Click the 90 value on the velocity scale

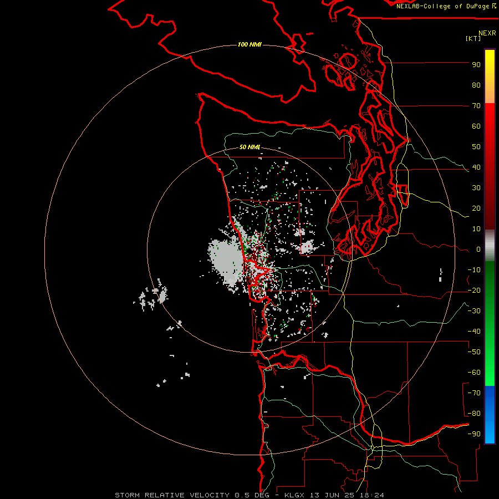(476, 65)
